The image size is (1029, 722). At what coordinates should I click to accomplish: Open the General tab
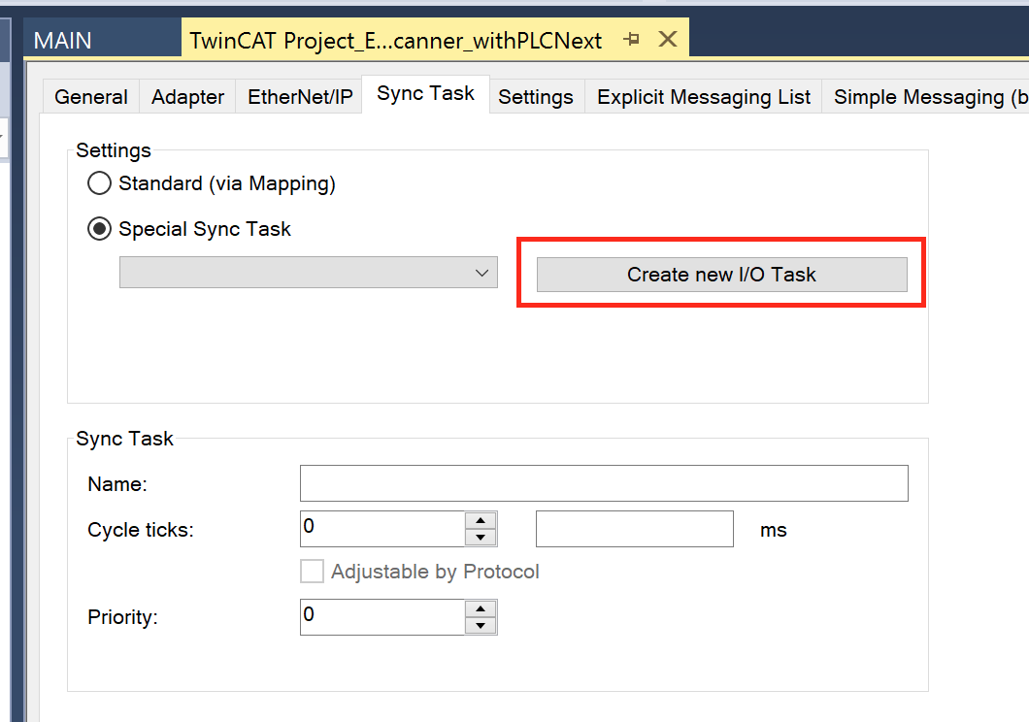[x=91, y=97]
